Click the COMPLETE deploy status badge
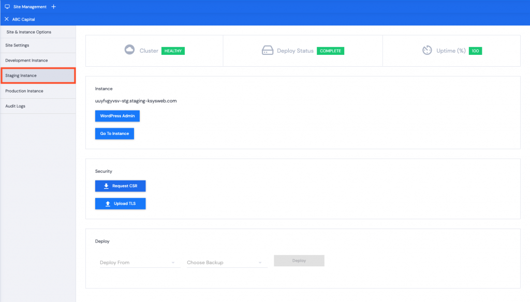This screenshot has height=302, width=530. point(331,51)
